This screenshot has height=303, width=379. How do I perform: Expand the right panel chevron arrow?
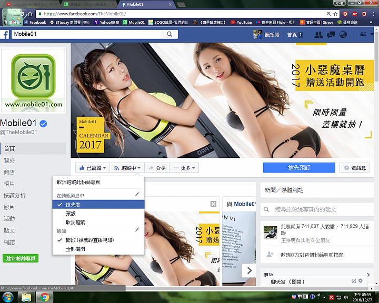[368, 275]
